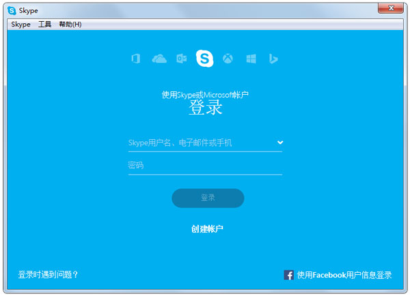Close the Skype window

[x=391, y=8]
